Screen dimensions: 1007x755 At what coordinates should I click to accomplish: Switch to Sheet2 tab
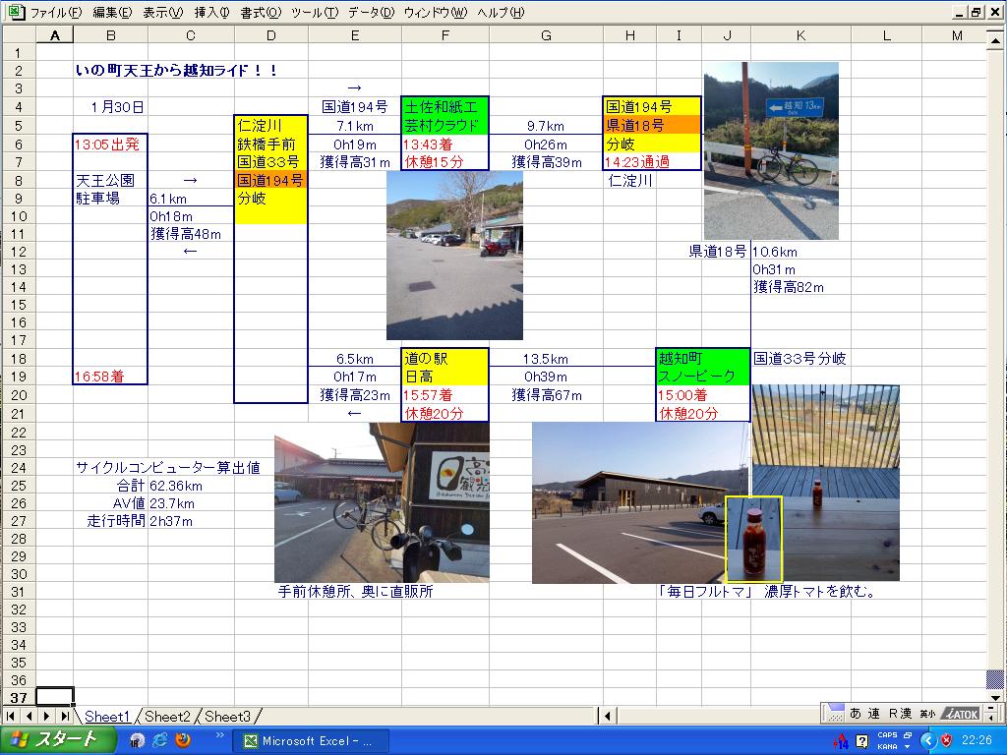167,717
